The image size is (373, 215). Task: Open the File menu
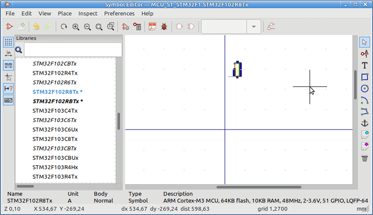[x=10, y=14]
